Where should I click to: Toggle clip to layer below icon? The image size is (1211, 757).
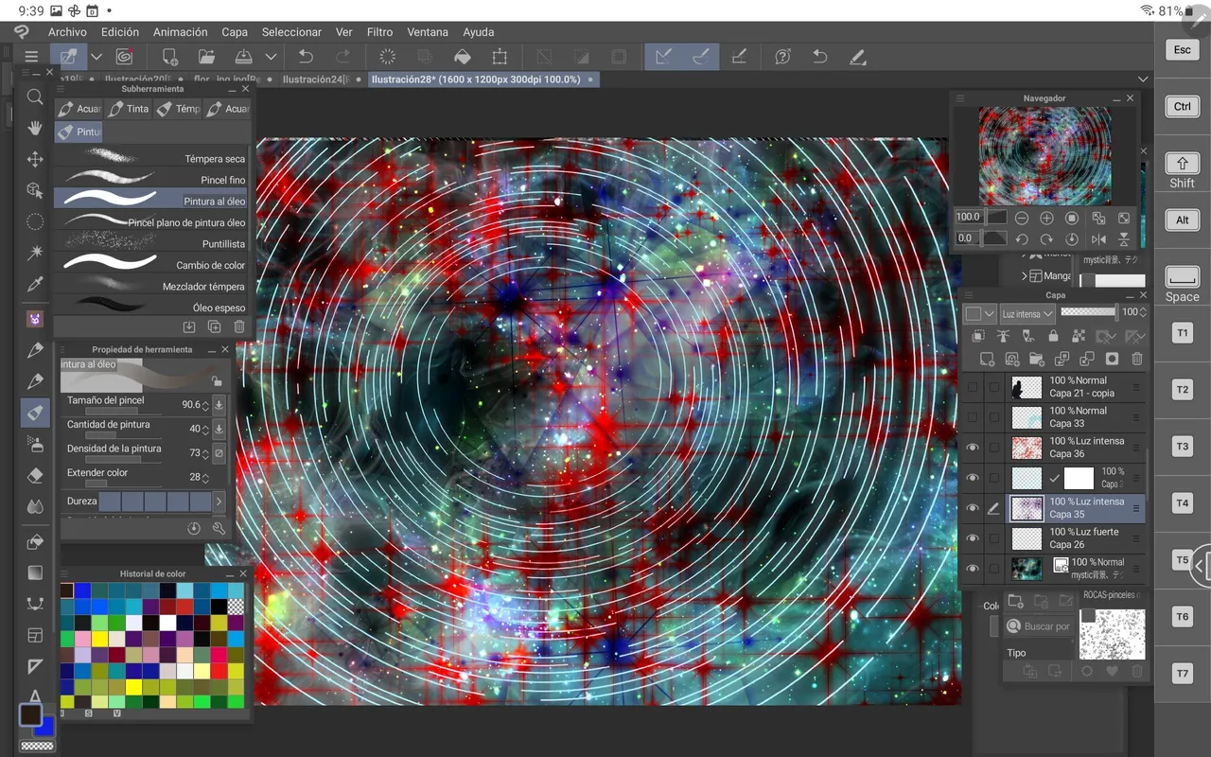coord(978,336)
